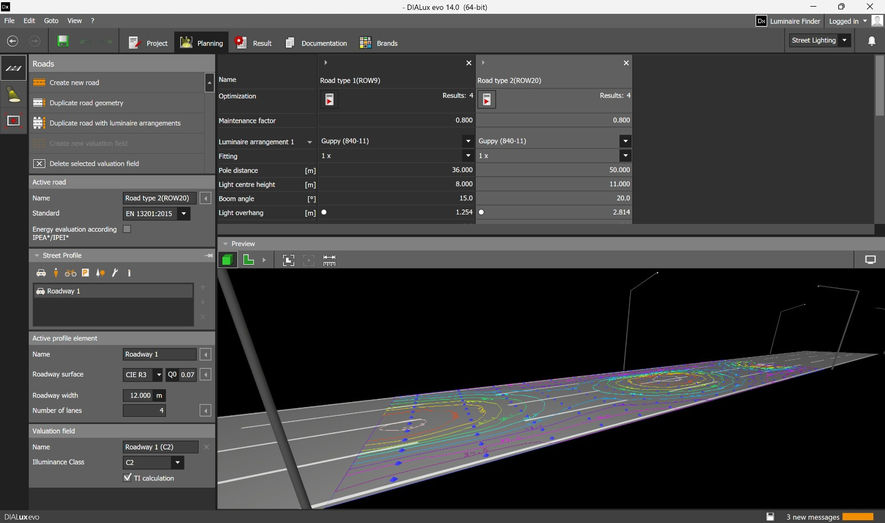Open the Logged in account dropdown
The image size is (885, 523).
coord(848,21)
